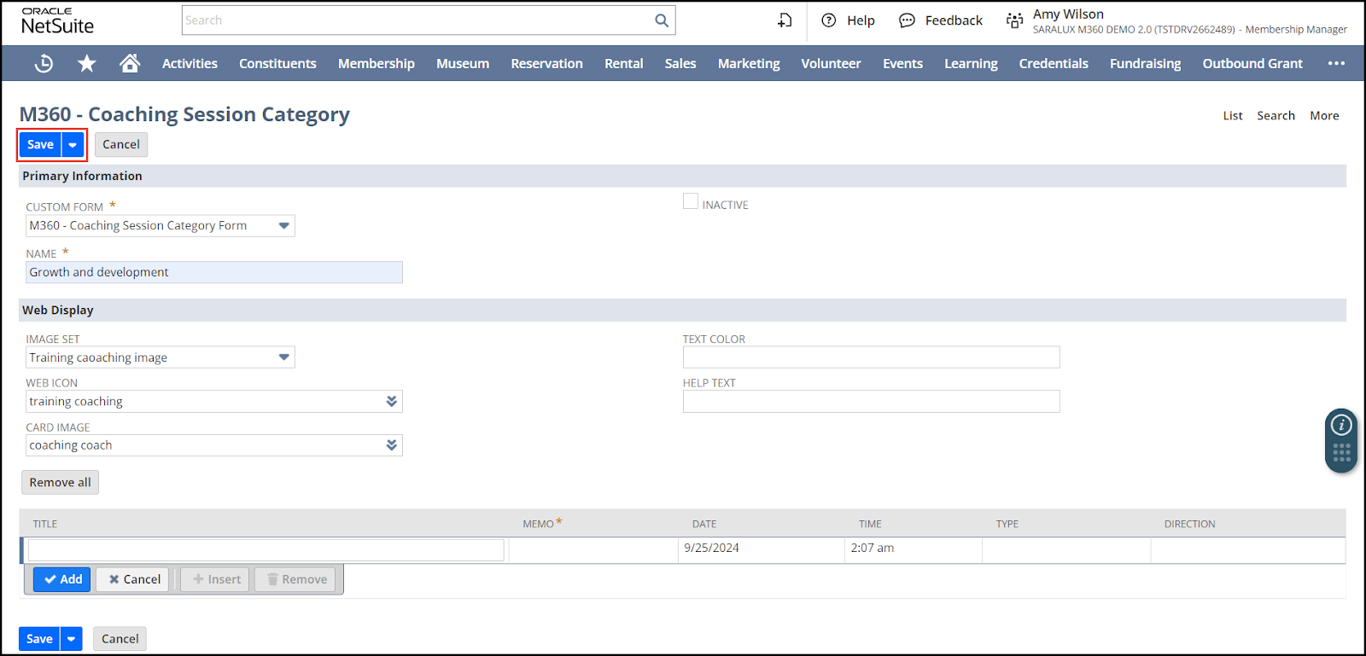The height and width of the screenshot is (656, 1366).
Task: Toggle the Inactive checkbox
Action: tap(691, 202)
